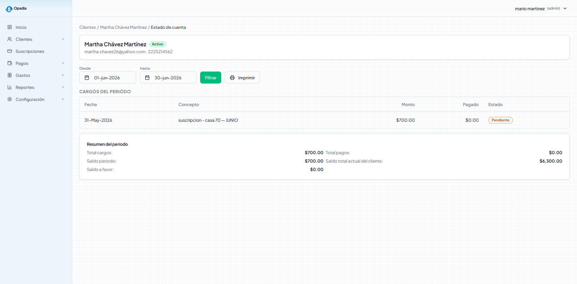Click the Monto cell $700.00 in table row
577x284 pixels.
click(405, 120)
